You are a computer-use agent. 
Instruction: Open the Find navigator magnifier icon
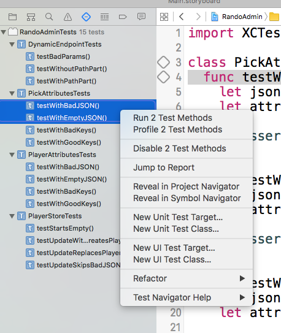coord(49,17)
